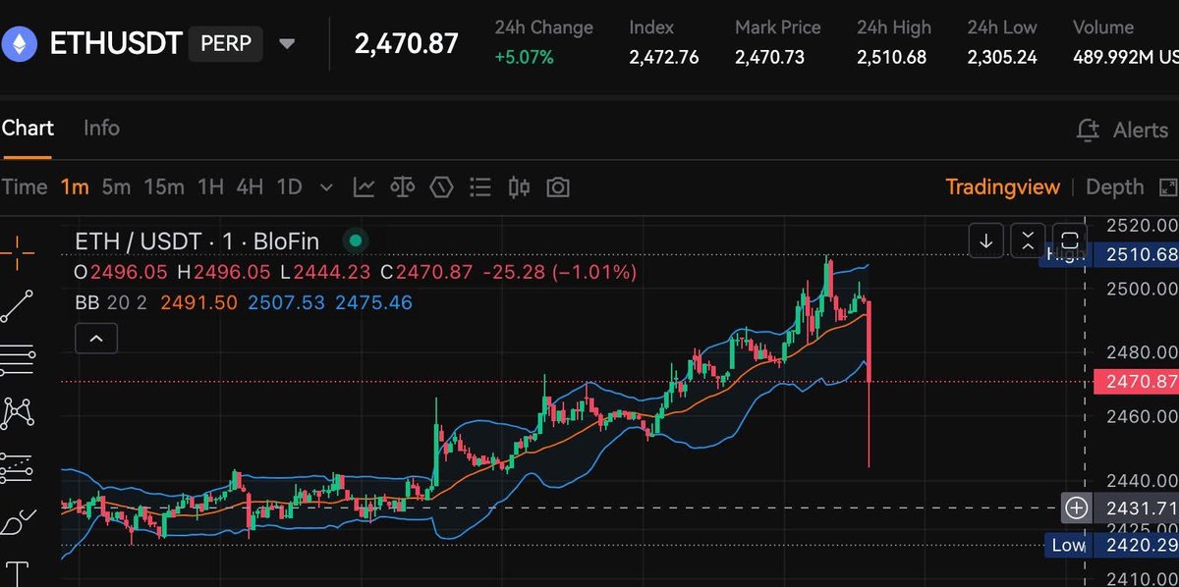Image resolution: width=1179 pixels, height=587 pixels.
Task: Open the list layout icon in the toolbar
Action: [480, 187]
